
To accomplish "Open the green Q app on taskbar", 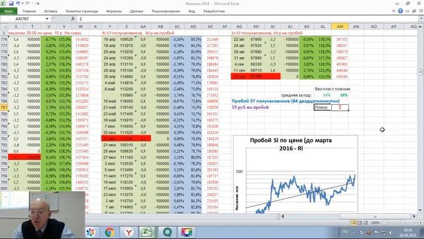I will pyautogui.click(x=168, y=232).
